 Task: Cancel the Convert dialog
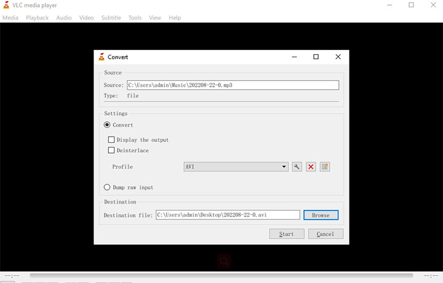coord(325,234)
